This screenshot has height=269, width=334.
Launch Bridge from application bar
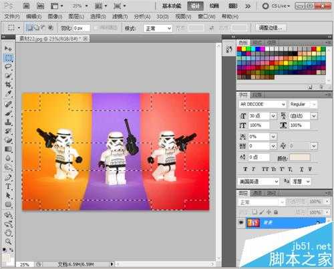[x=26, y=6]
